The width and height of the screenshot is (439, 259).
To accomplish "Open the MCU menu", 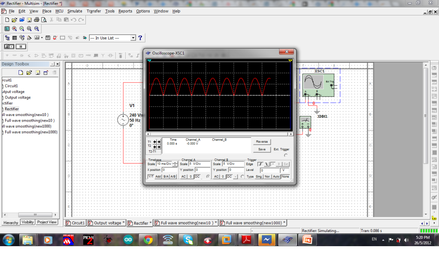I will pos(59,11).
